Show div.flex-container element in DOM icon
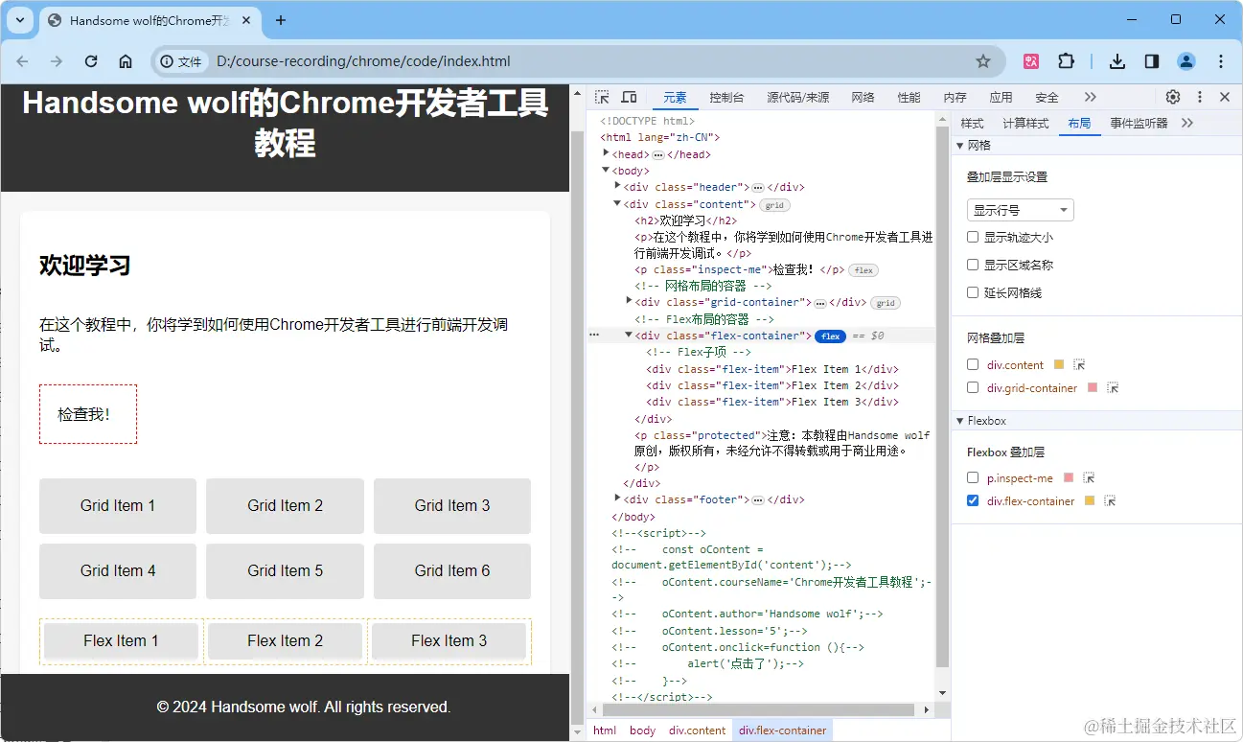This screenshot has width=1243, height=742. coord(1110,500)
